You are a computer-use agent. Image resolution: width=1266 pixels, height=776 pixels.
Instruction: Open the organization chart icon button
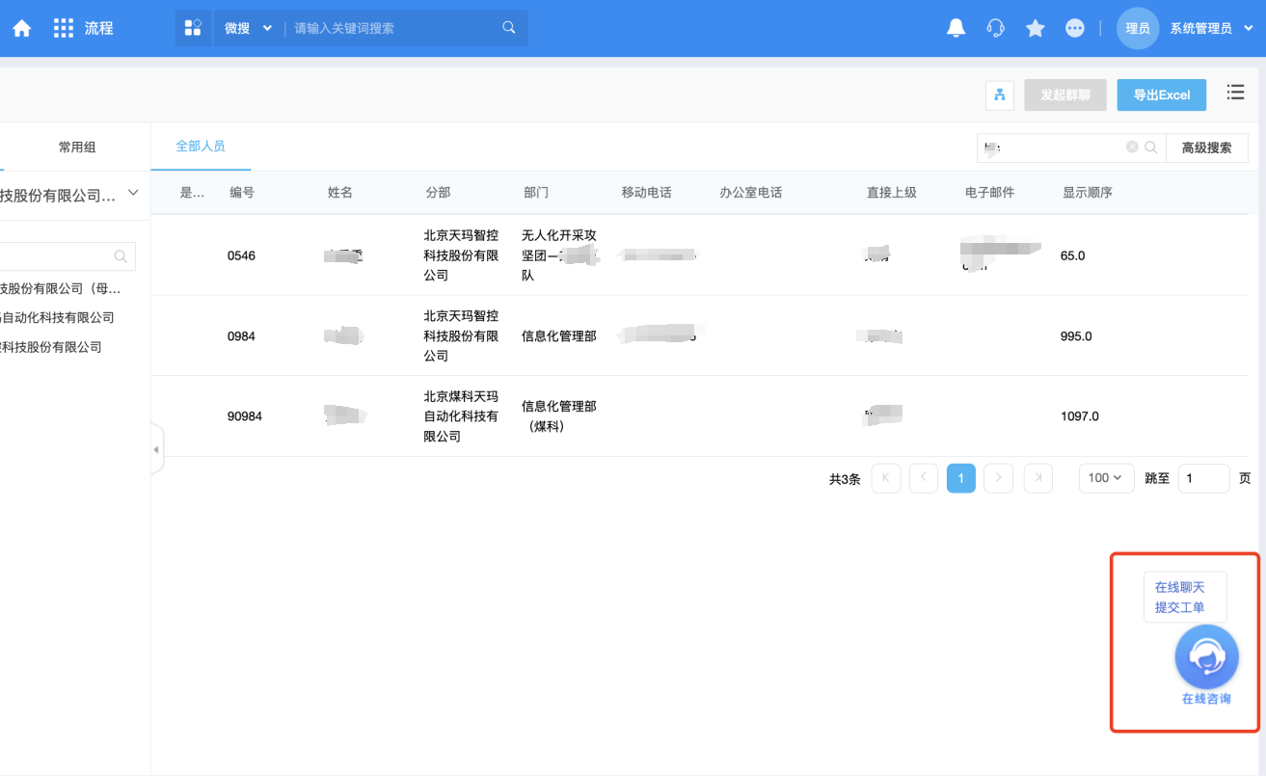click(1000, 94)
